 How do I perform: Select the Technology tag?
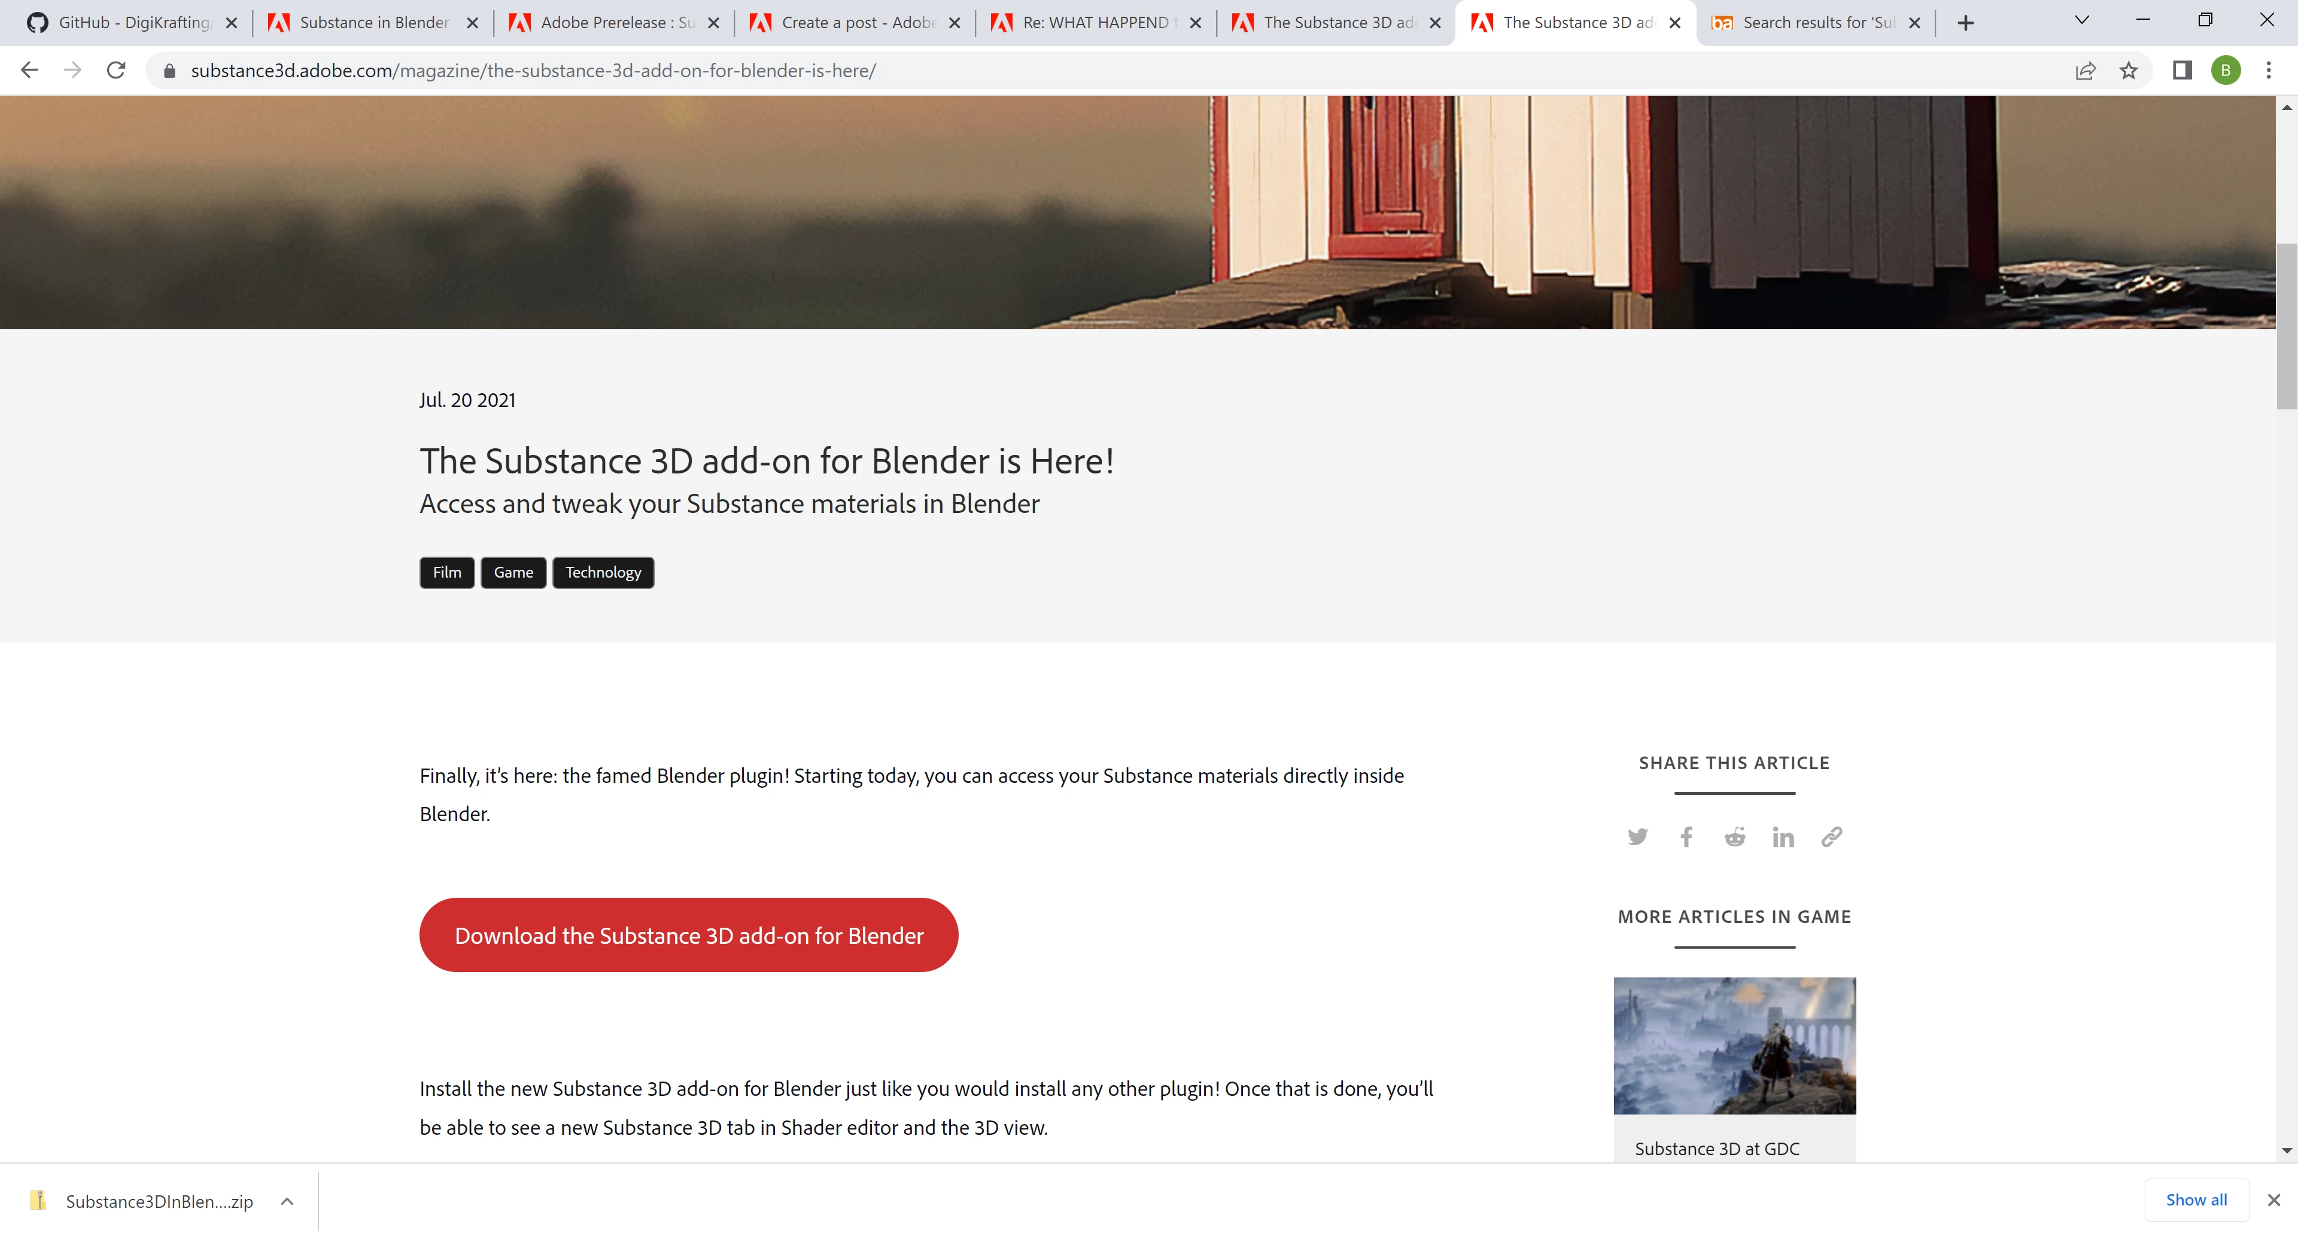(x=603, y=572)
